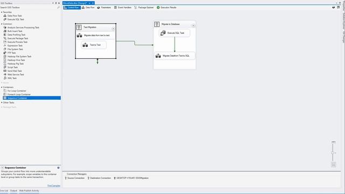The width and height of the screenshot is (345, 194).
Task: Open the SSIS Toolbox window options dropdown
Action: [53, 3]
